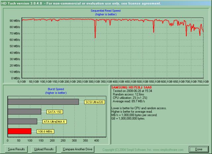Click the HD Tach version title bar
This screenshot has width=212, height=154.
tap(106, 3)
